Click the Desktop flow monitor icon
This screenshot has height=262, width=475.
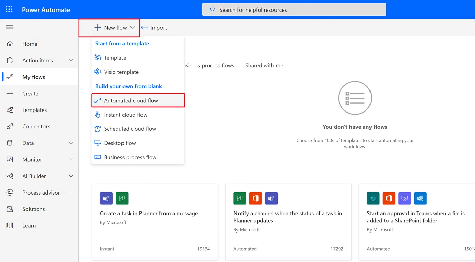click(98, 143)
